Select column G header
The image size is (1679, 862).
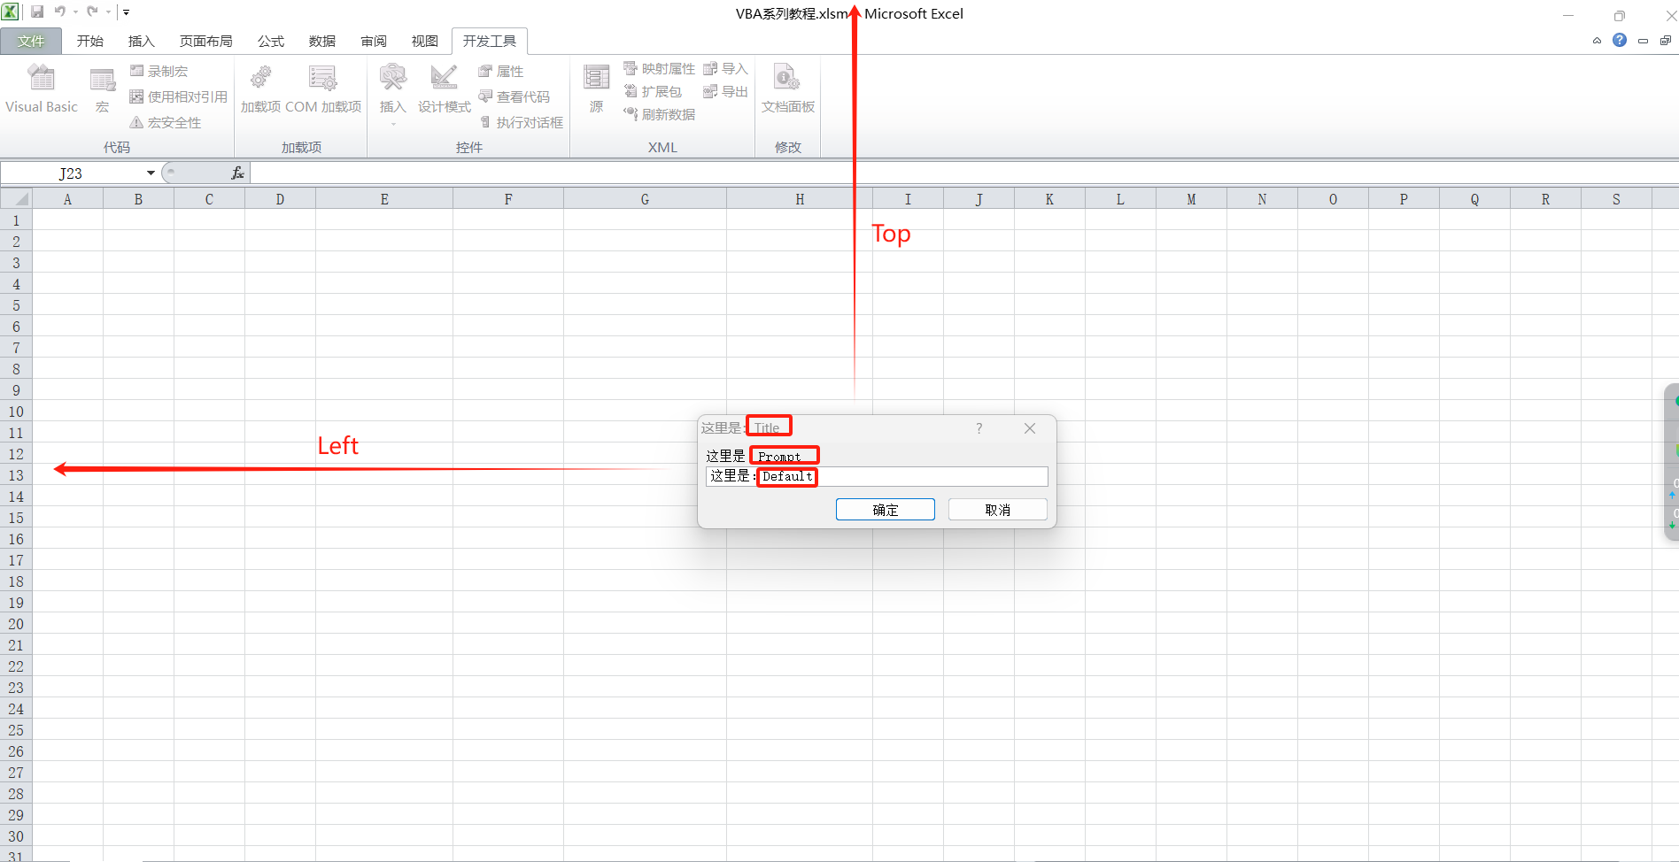tap(645, 199)
